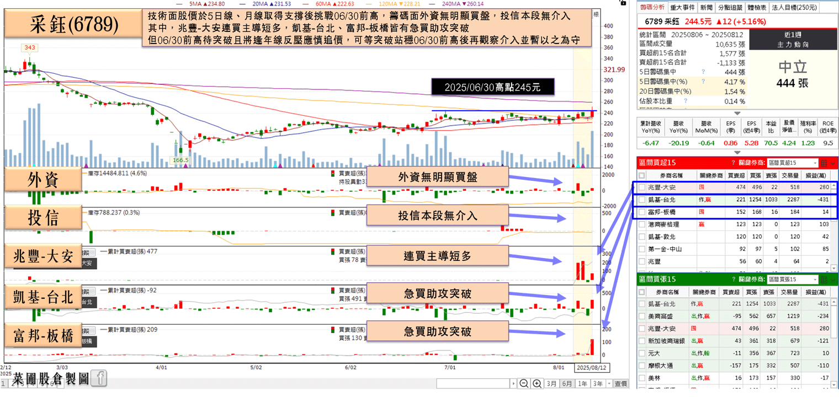Click 美林 row name in 區間買張15
Viewport: 839px width, 397px height.
click(x=654, y=378)
